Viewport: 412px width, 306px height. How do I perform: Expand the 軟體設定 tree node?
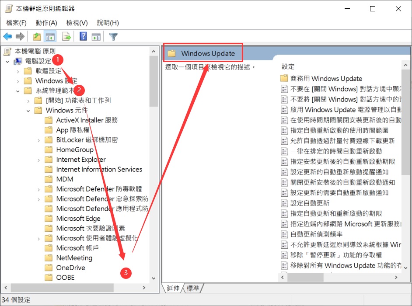17,71
